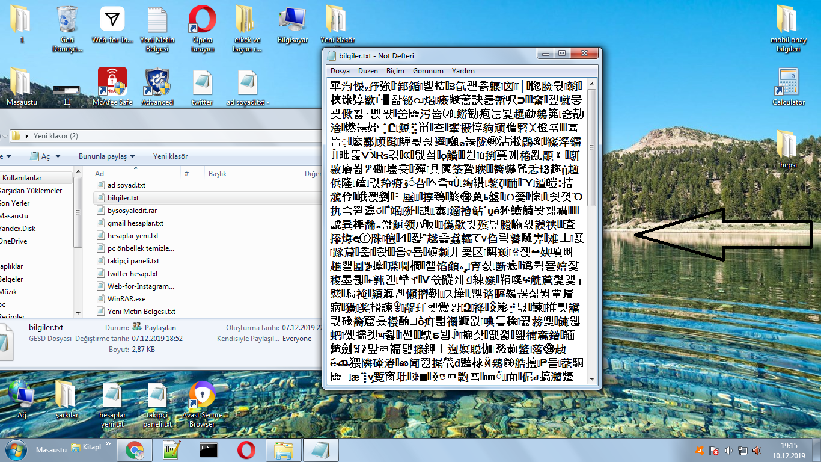Launch Google Chrome from the taskbar
The width and height of the screenshot is (821, 462).
(134, 450)
